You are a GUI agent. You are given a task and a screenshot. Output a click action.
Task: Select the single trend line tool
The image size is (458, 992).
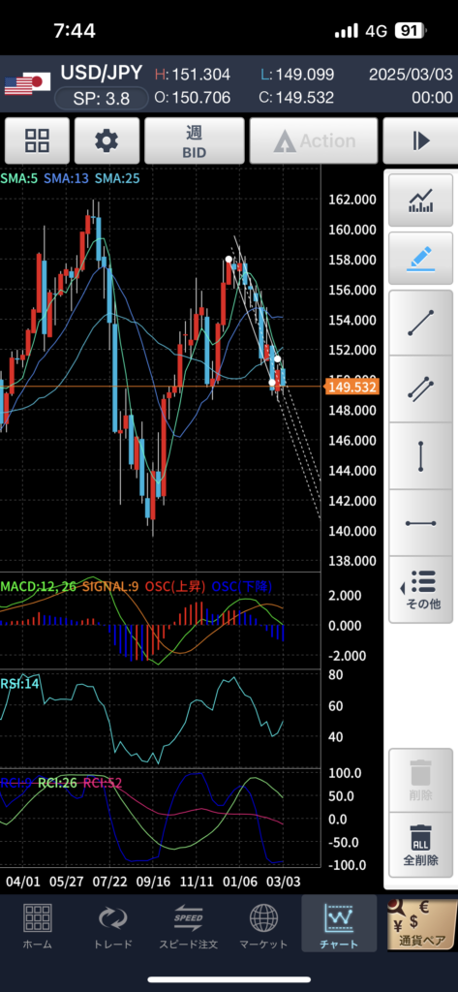[420, 323]
